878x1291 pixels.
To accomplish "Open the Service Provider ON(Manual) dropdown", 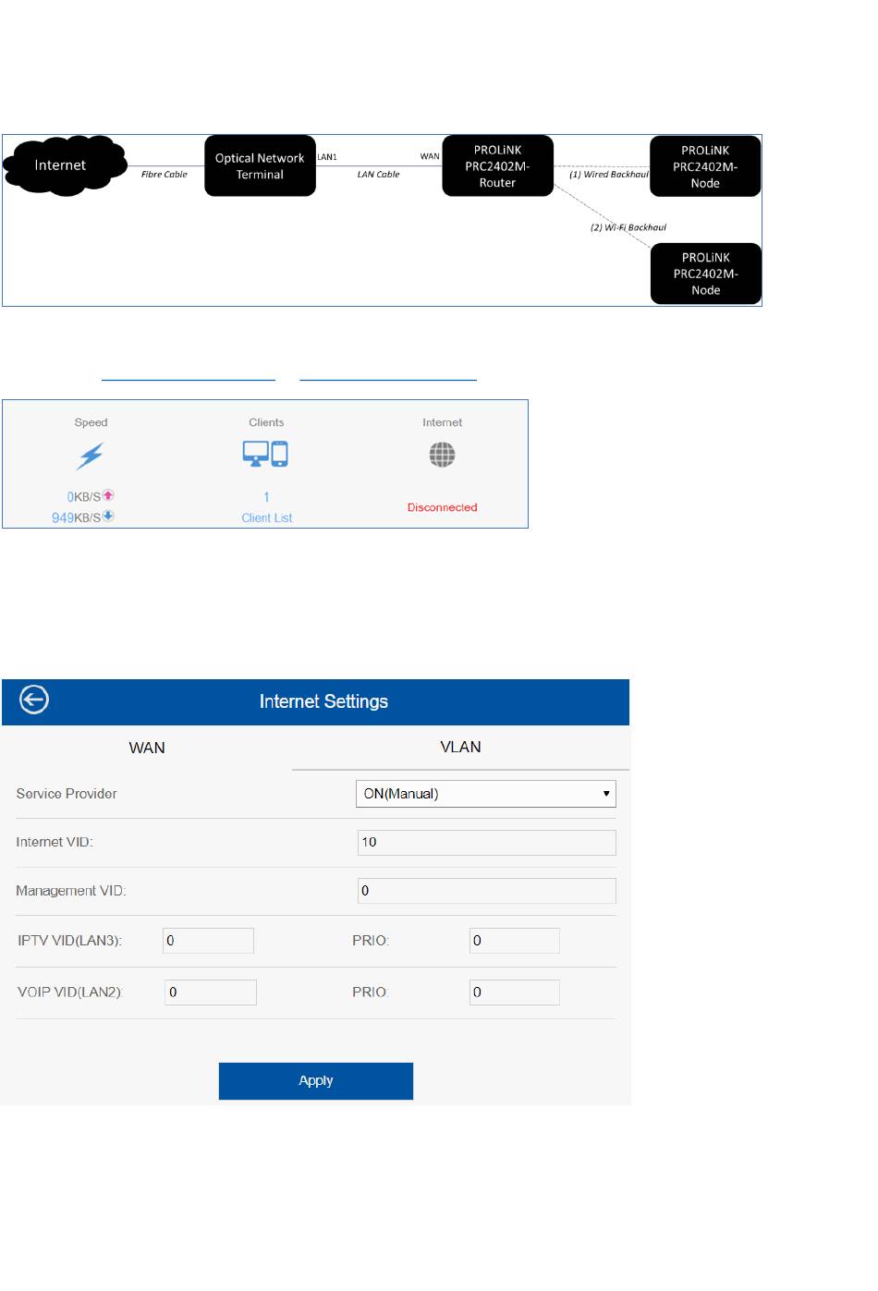I will pyautogui.click(x=486, y=794).
